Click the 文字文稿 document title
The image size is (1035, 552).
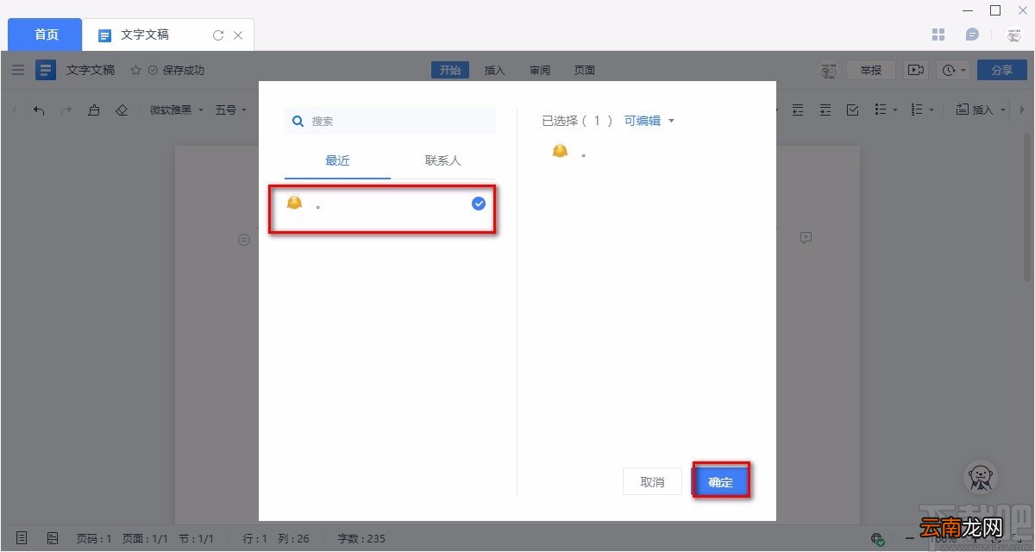[x=91, y=70]
